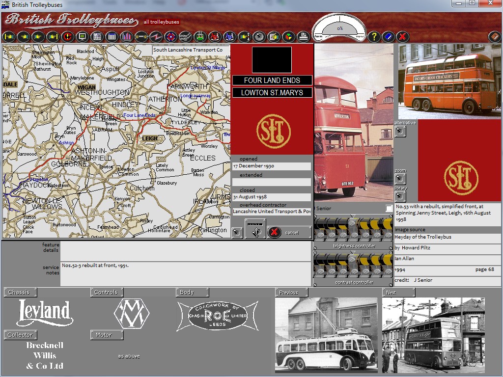The width and height of the screenshot is (503, 377).
Task: Click the alternative image button
Action: coord(400,132)
